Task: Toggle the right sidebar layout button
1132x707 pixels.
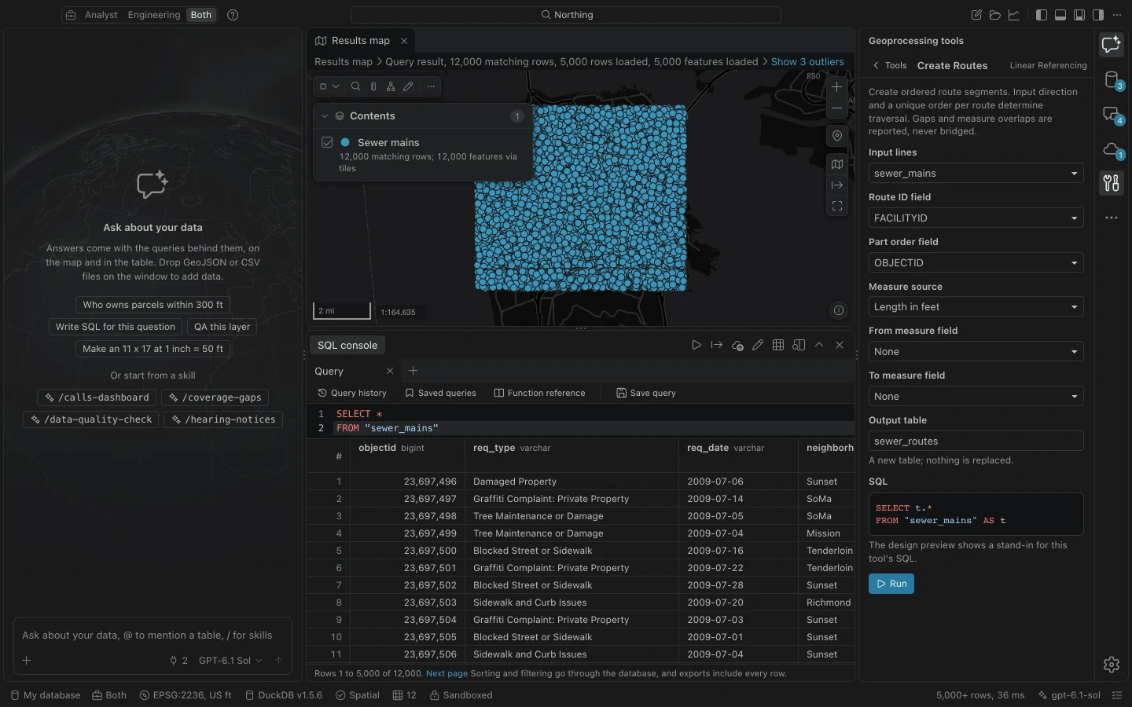Action: point(1098,15)
